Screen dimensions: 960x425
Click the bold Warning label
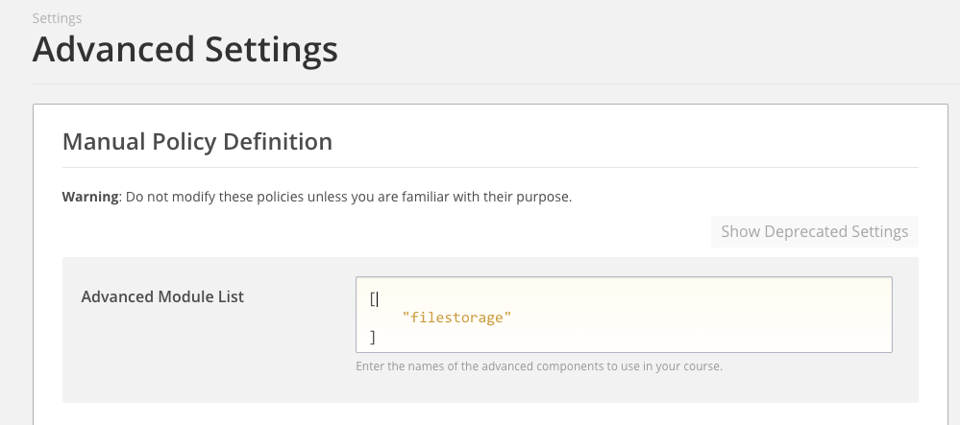pyautogui.click(x=90, y=198)
